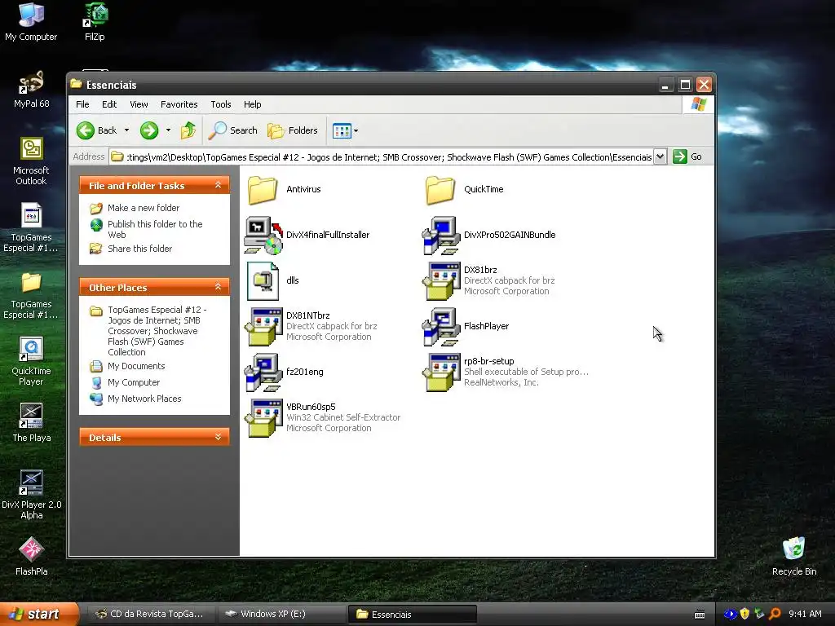
Task: Select the Recycle Bin icon
Action: [794, 556]
